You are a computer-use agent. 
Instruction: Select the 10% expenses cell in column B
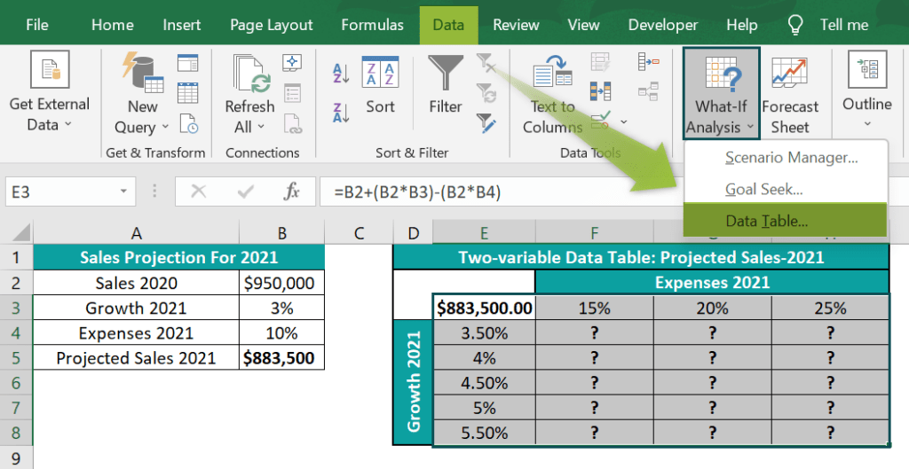pos(281,333)
